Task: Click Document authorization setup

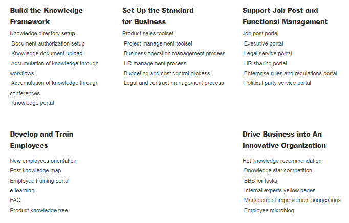Action: (48, 44)
